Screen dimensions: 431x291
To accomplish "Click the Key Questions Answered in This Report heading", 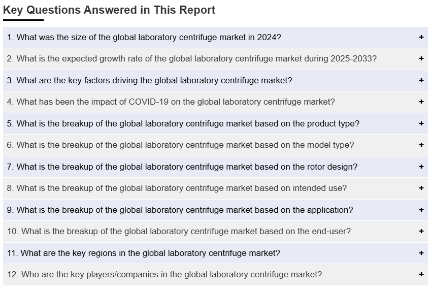I will (x=109, y=10).
